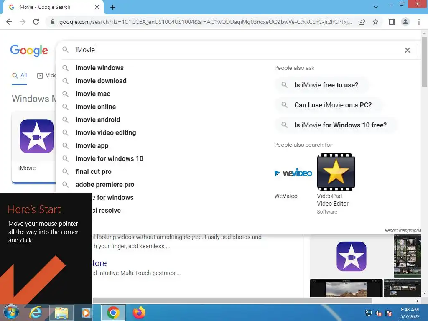Close the iMovie Google Search tab

97,7
